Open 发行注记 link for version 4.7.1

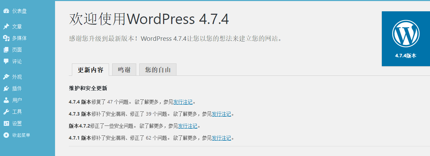(x=222, y=138)
